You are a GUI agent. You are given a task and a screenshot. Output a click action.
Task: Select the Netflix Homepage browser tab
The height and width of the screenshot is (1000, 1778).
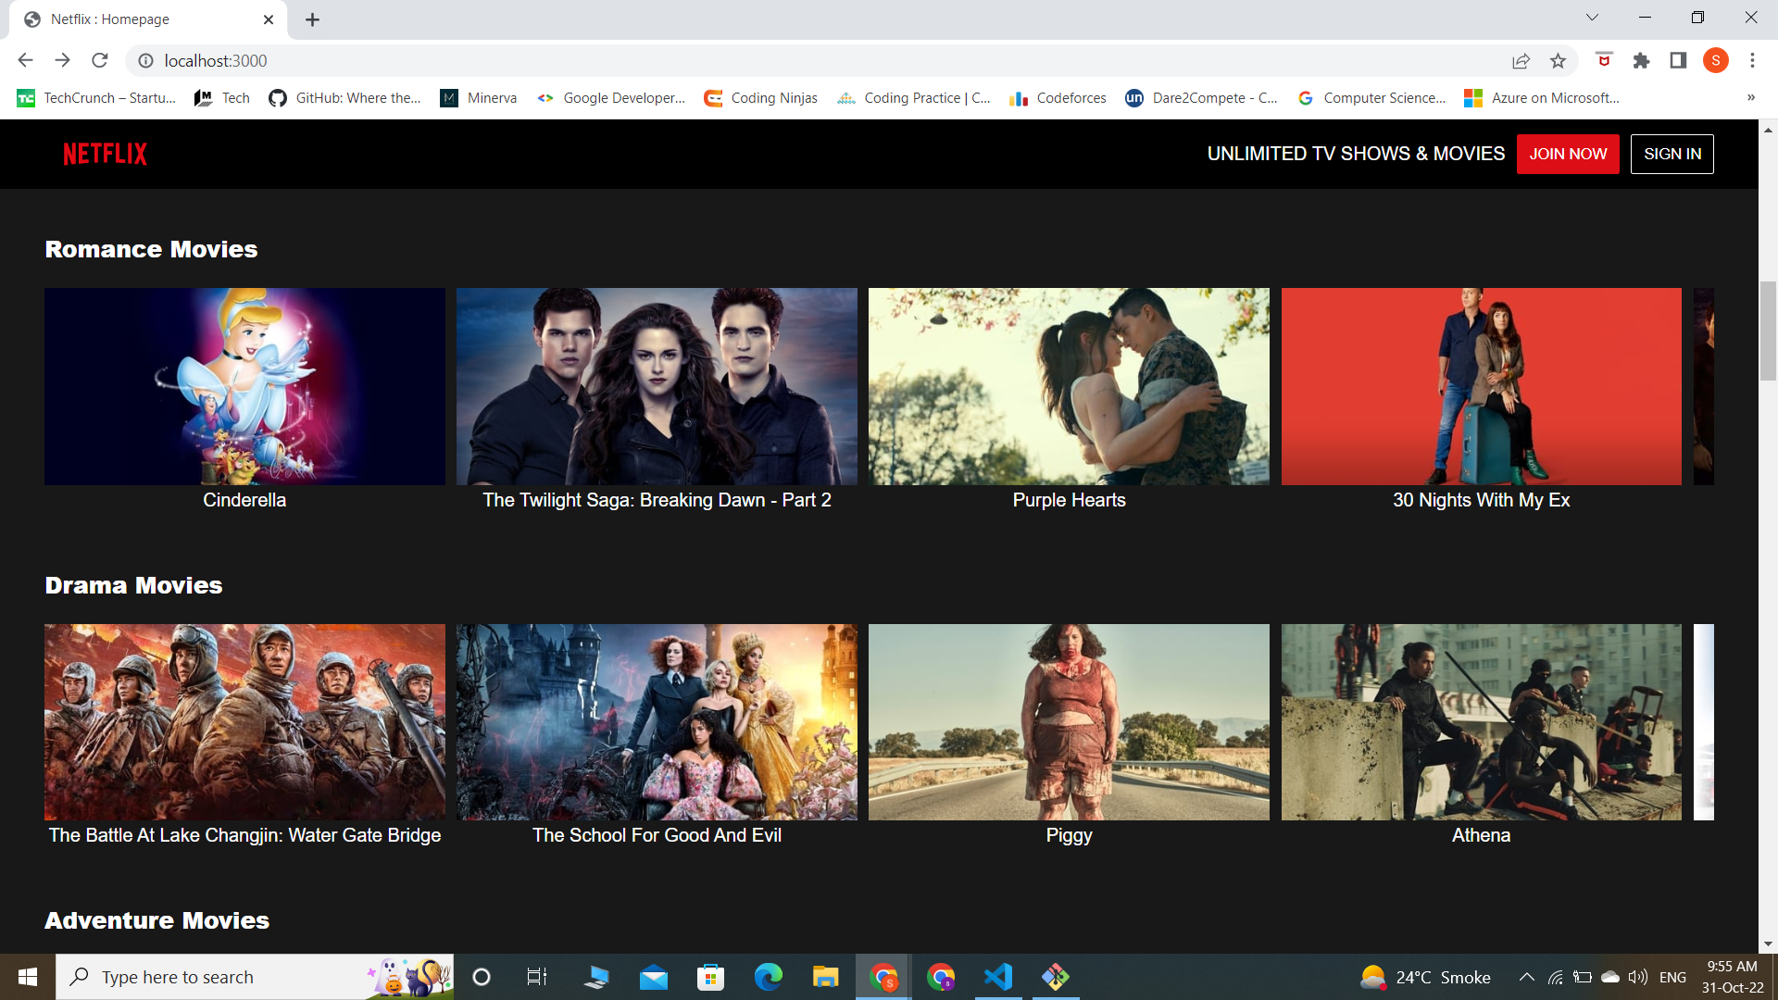(139, 19)
